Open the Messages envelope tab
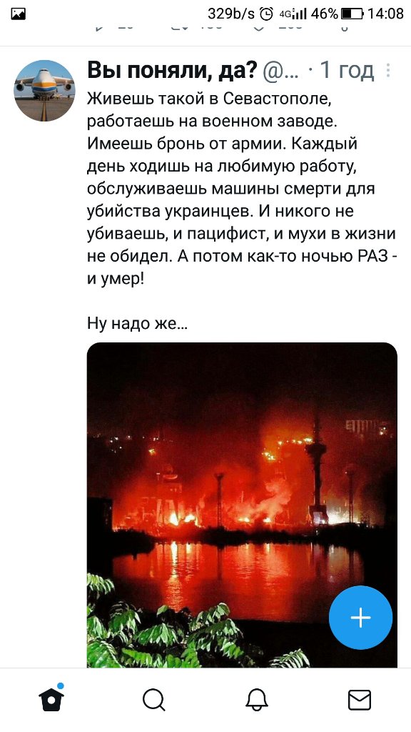 [x=360, y=701]
